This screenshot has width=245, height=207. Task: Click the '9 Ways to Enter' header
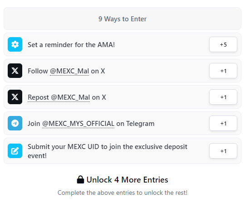[x=122, y=19]
